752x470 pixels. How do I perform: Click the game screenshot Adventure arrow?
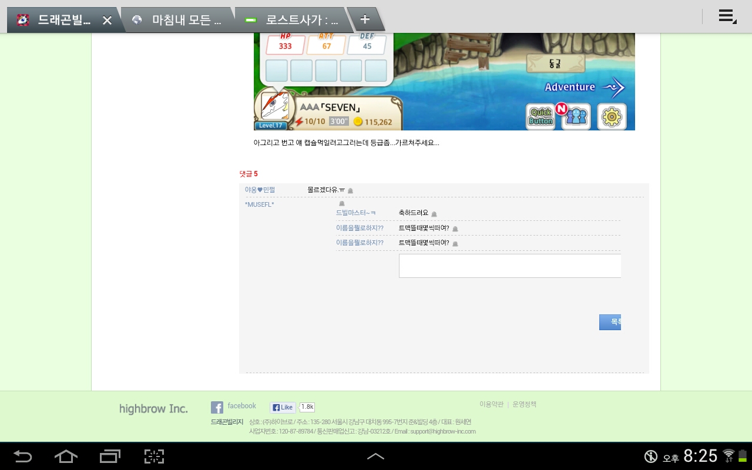[613, 87]
